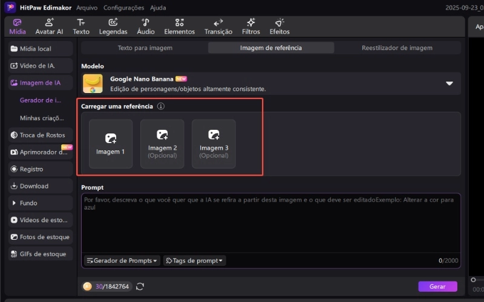Viewport: 484px width, 302px height.
Task: Click the Gerar button
Action: point(437,286)
